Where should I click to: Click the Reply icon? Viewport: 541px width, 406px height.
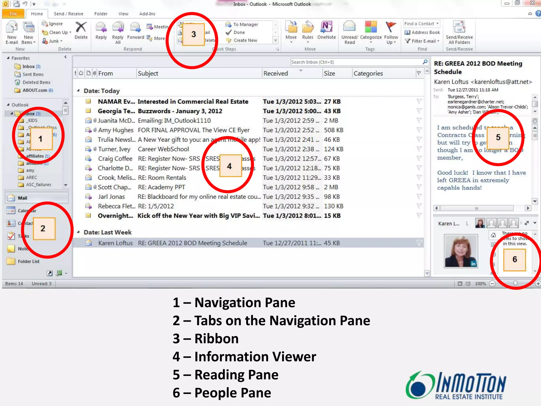pos(101,27)
